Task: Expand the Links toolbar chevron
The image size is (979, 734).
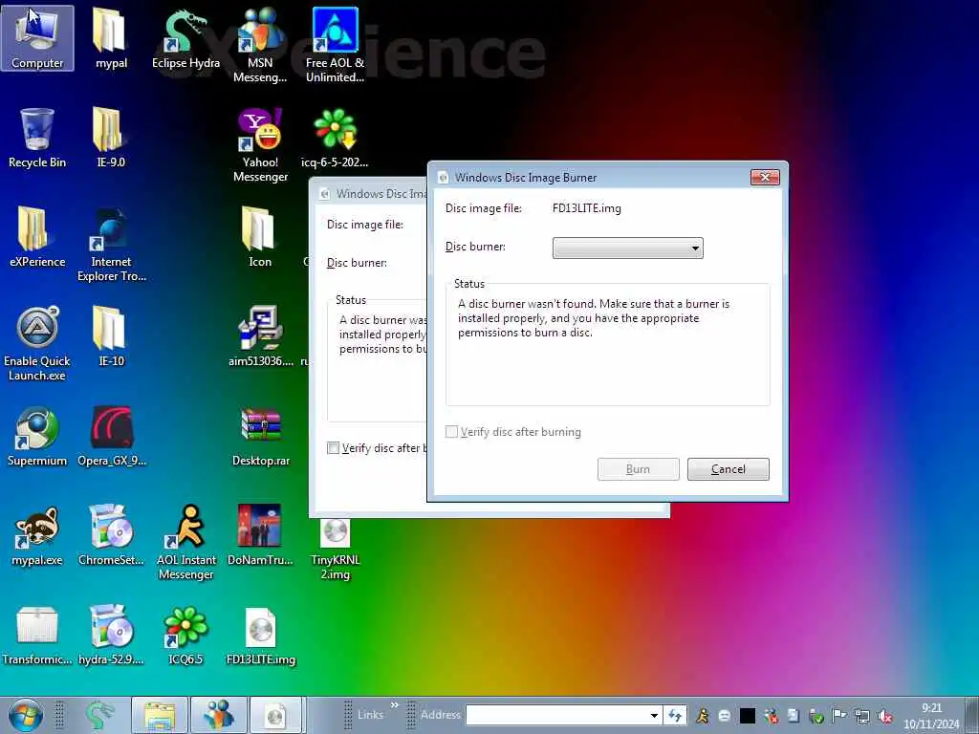Action: 395,705
